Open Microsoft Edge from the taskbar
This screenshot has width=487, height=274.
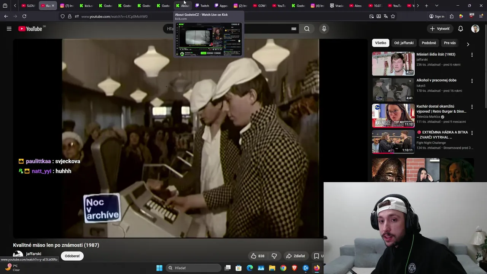250,268
